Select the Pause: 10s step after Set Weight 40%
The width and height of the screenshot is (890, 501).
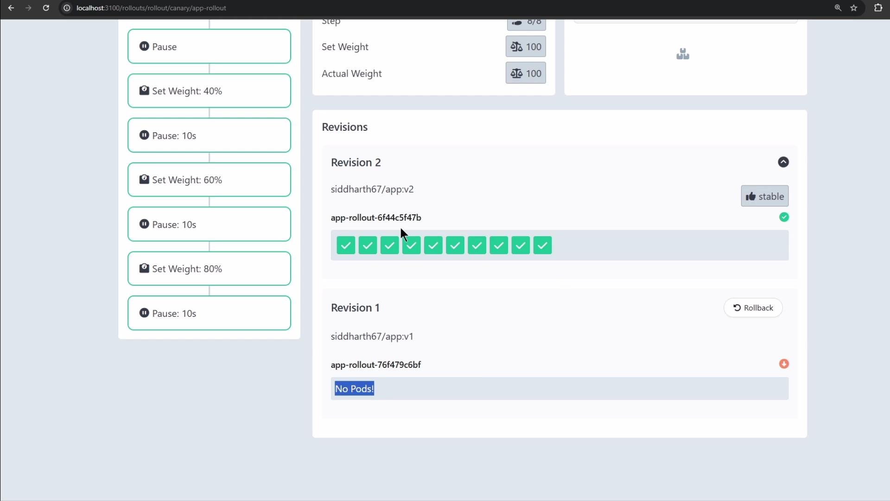point(209,135)
